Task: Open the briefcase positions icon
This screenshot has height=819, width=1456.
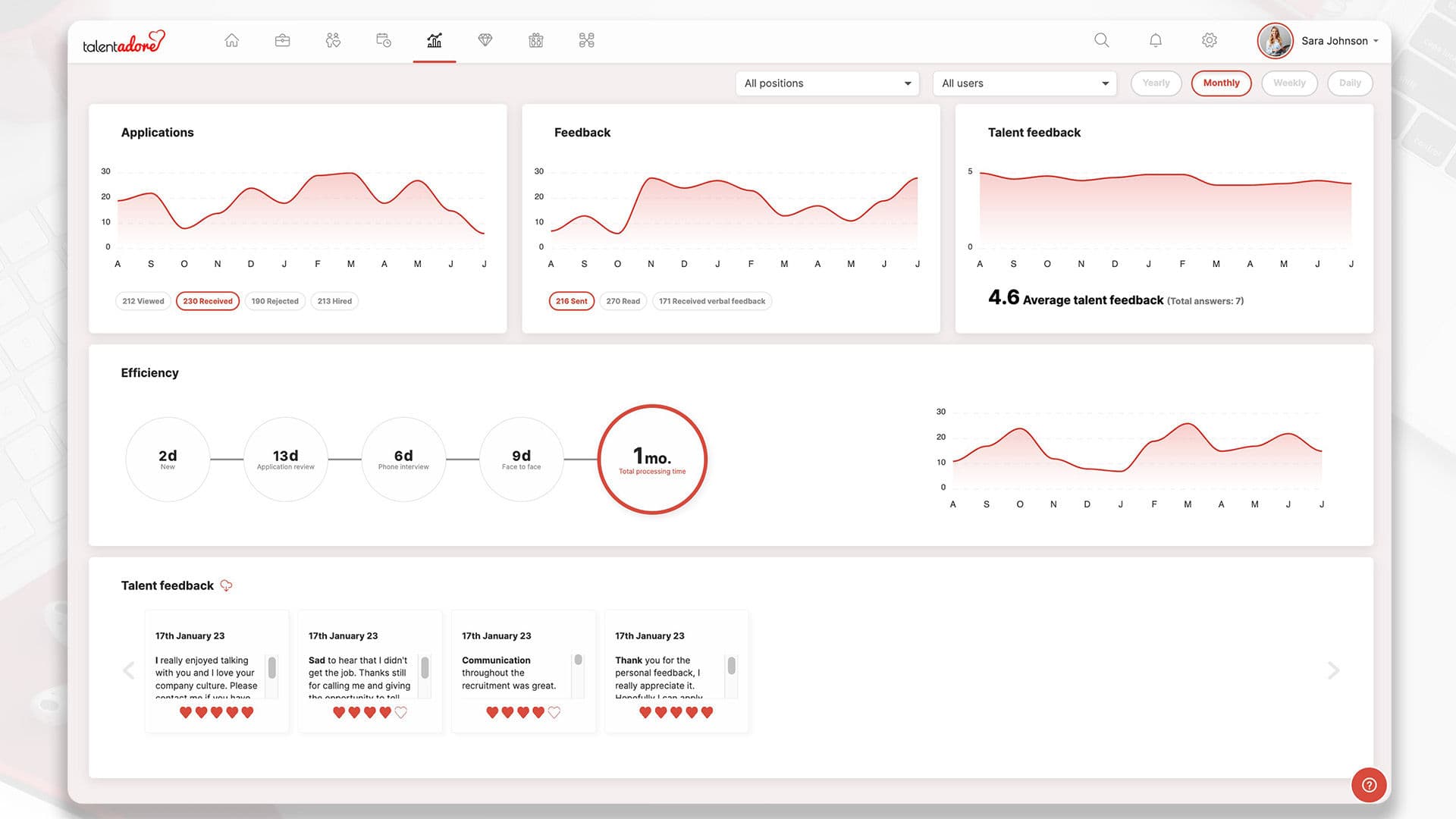Action: point(282,40)
